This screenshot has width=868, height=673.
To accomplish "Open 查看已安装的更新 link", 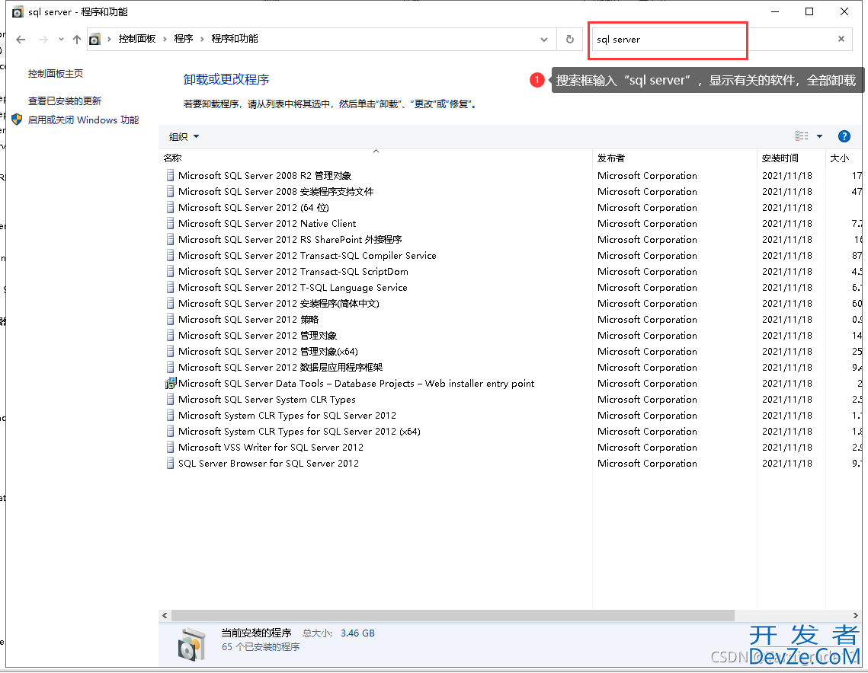I will (x=65, y=101).
